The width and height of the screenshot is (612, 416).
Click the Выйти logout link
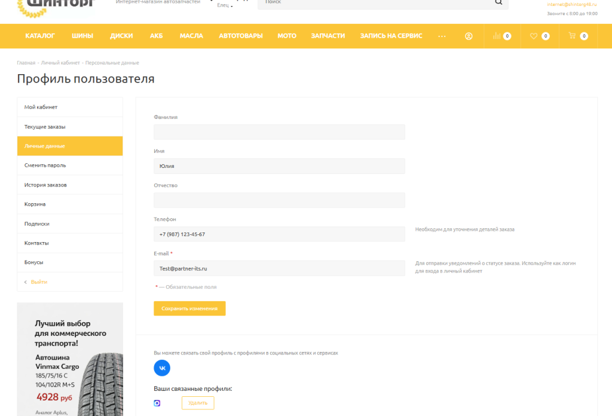coord(39,282)
